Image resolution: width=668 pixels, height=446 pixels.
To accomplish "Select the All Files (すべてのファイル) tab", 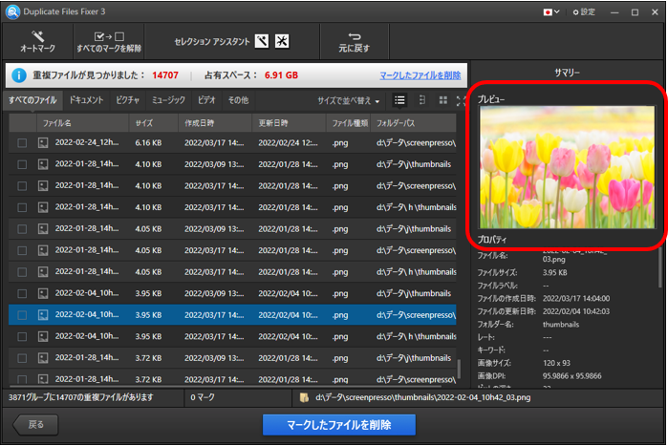I will click(x=32, y=100).
